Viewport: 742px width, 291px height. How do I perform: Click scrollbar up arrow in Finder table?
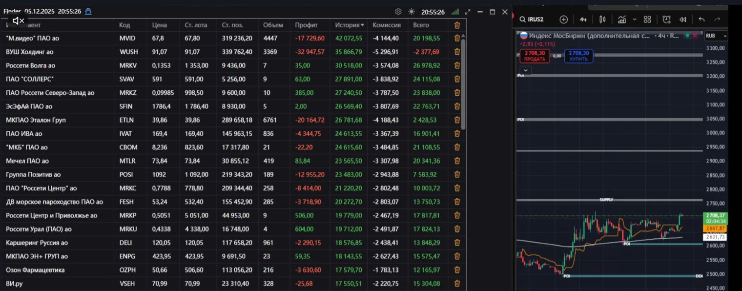(x=463, y=35)
